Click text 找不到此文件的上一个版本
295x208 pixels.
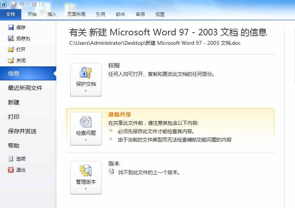pos(149,172)
